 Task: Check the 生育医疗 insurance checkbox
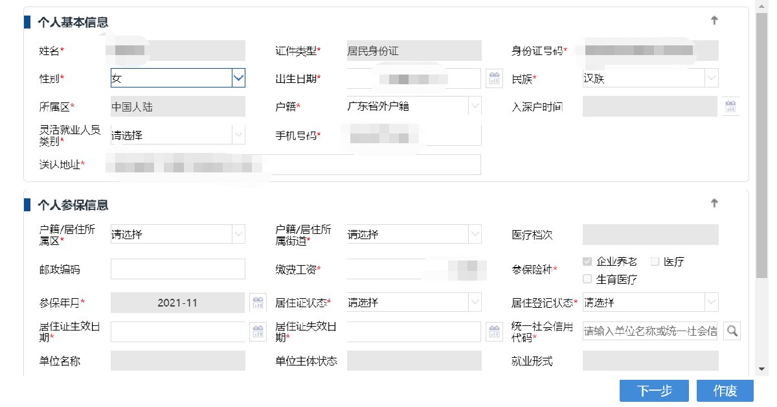coord(587,278)
